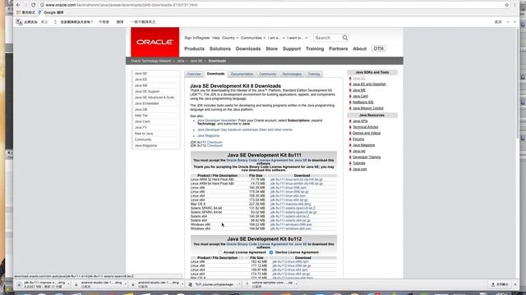
Task: Open the Downloads menu in Oracle nav
Action: [x=248, y=49]
